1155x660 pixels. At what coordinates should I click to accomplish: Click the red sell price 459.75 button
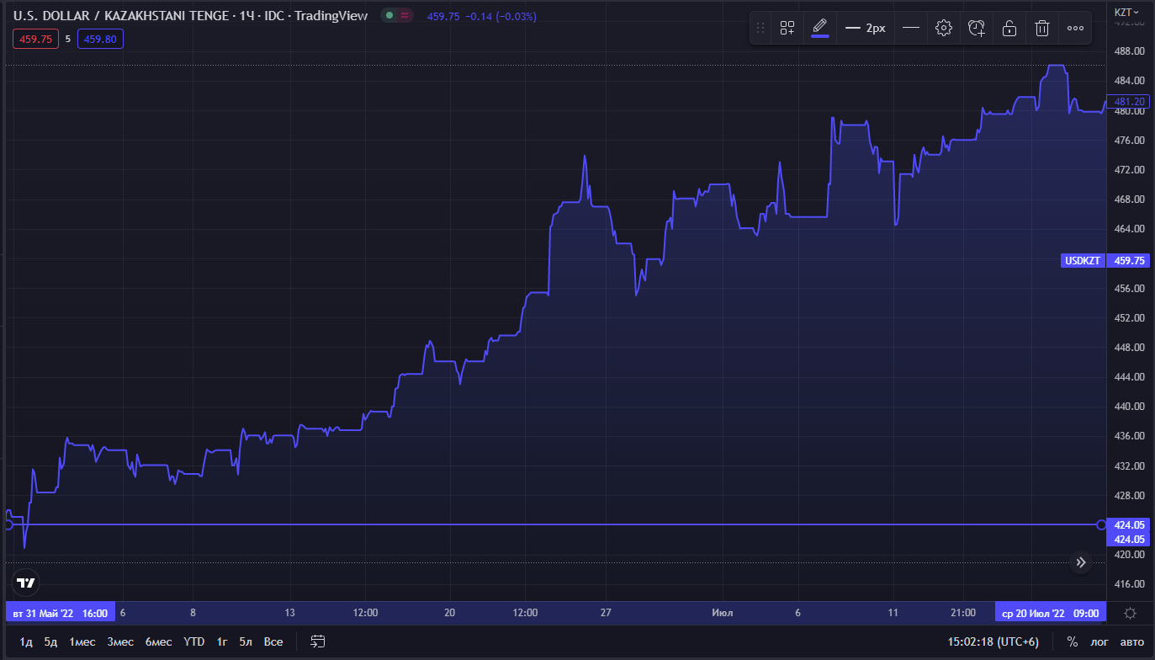click(x=35, y=39)
